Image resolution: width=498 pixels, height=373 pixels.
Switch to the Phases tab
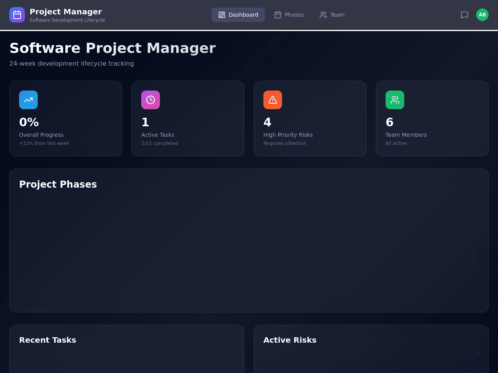tap(289, 15)
